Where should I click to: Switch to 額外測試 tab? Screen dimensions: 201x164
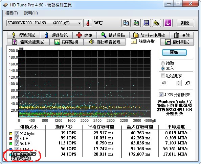pos(177,42)
